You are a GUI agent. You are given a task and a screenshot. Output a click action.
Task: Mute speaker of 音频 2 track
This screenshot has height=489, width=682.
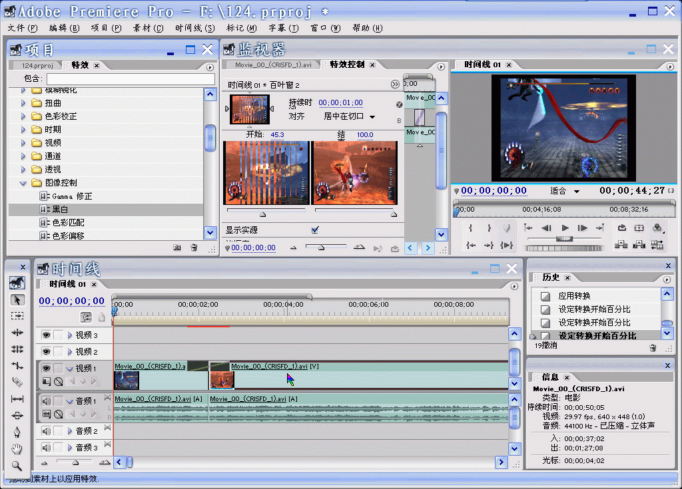pyautogui.click(x=46, y=430)
